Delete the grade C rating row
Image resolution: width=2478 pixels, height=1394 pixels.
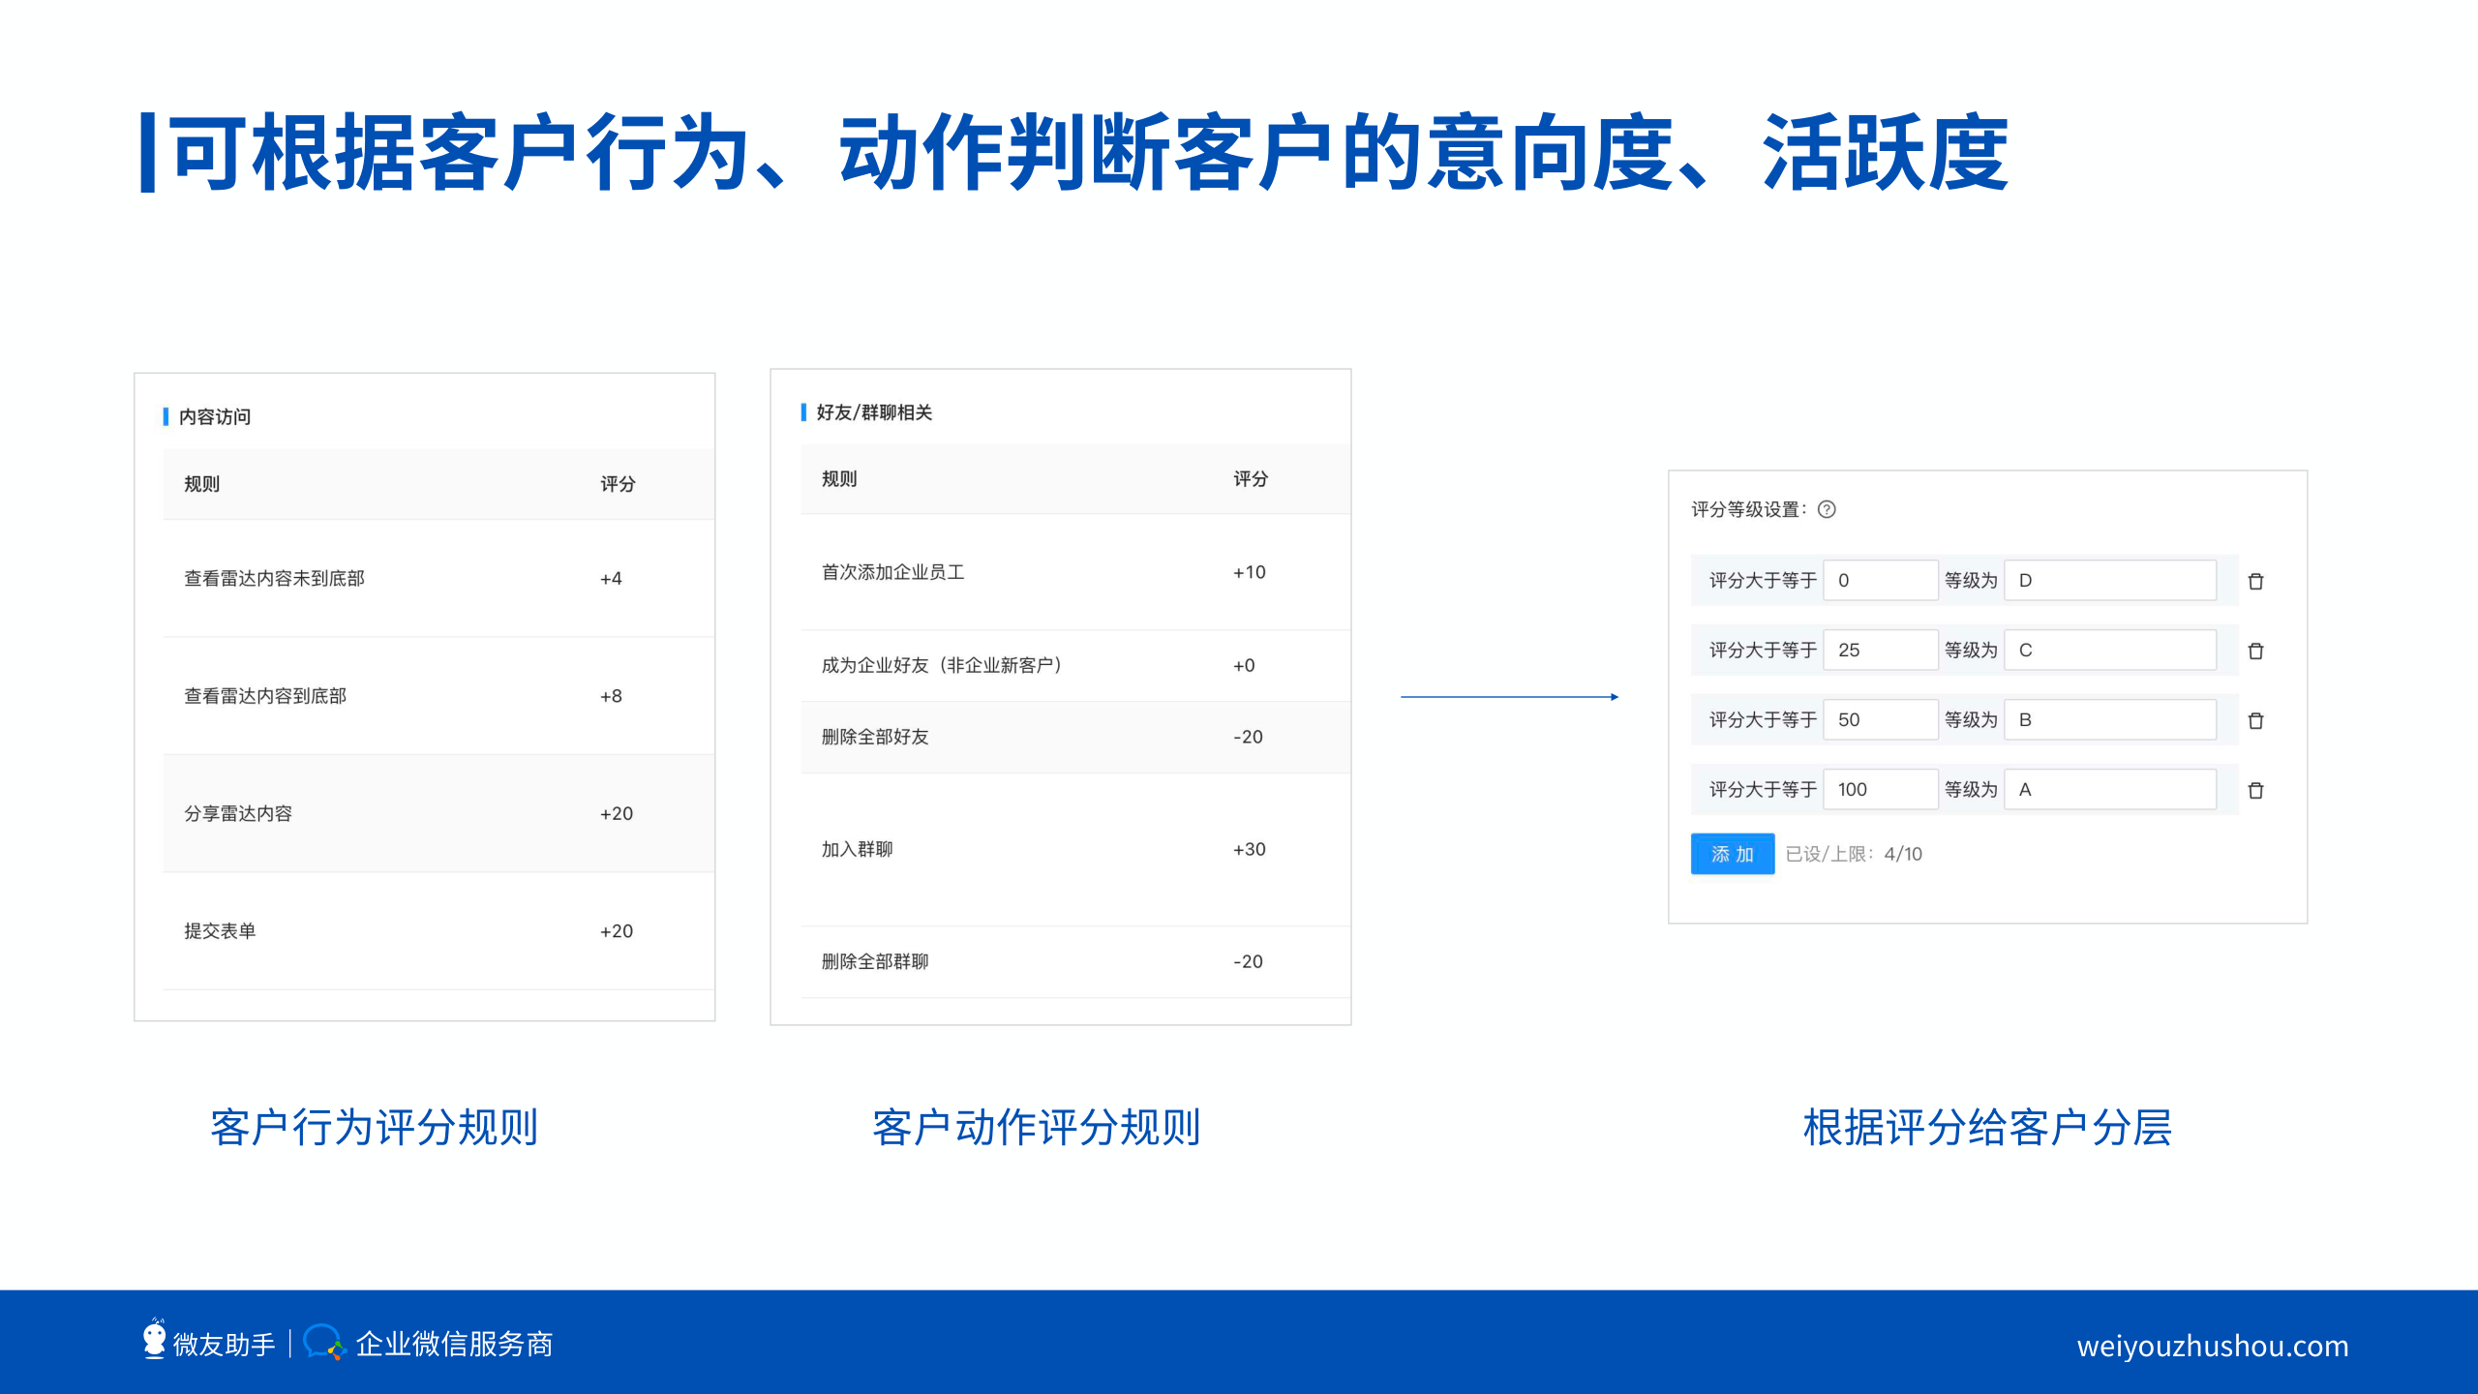tap(2255, 651)
